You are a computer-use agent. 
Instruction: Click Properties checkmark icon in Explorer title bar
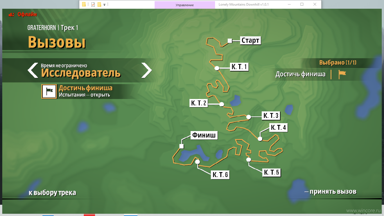tap(93, 4)
